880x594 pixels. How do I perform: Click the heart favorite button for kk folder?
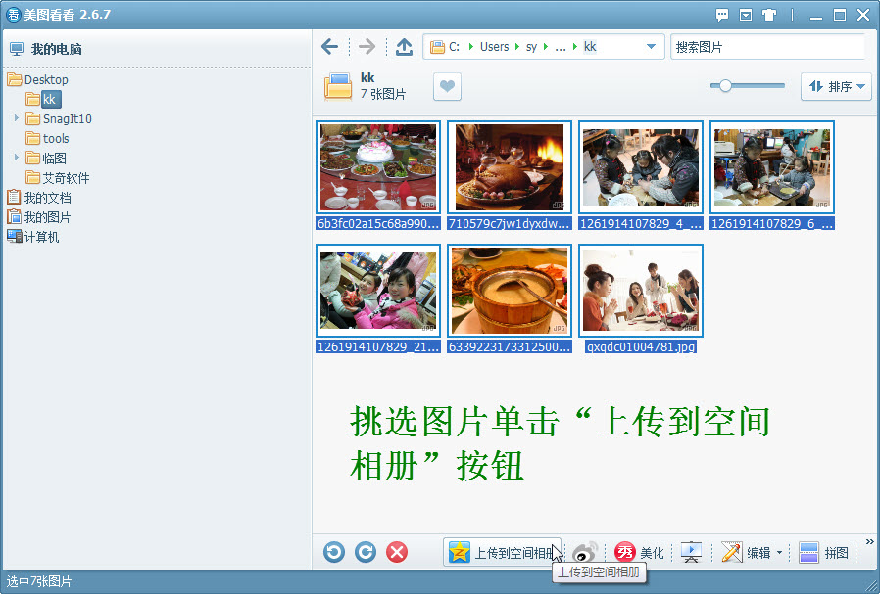pos(447,87)
